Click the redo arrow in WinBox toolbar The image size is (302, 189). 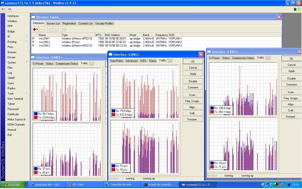[x=9, y=9]
